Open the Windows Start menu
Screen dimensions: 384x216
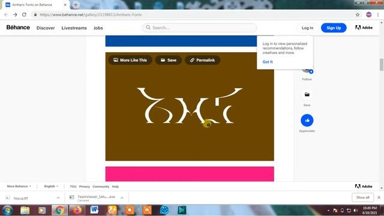[x=8, y=210]
